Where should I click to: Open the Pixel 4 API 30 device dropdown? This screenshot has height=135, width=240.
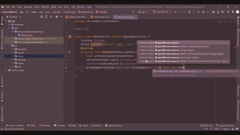pos(162,12)
